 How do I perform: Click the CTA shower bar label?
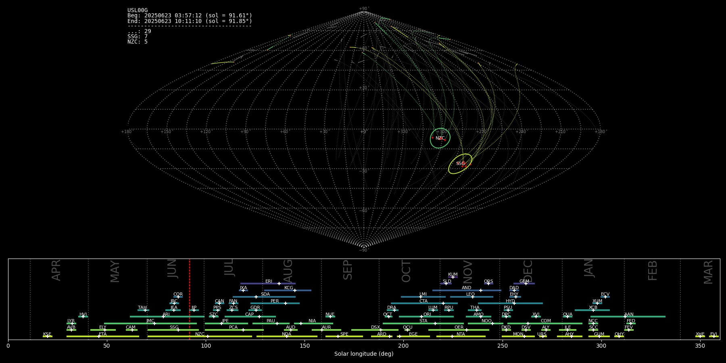tap(423, 301)
